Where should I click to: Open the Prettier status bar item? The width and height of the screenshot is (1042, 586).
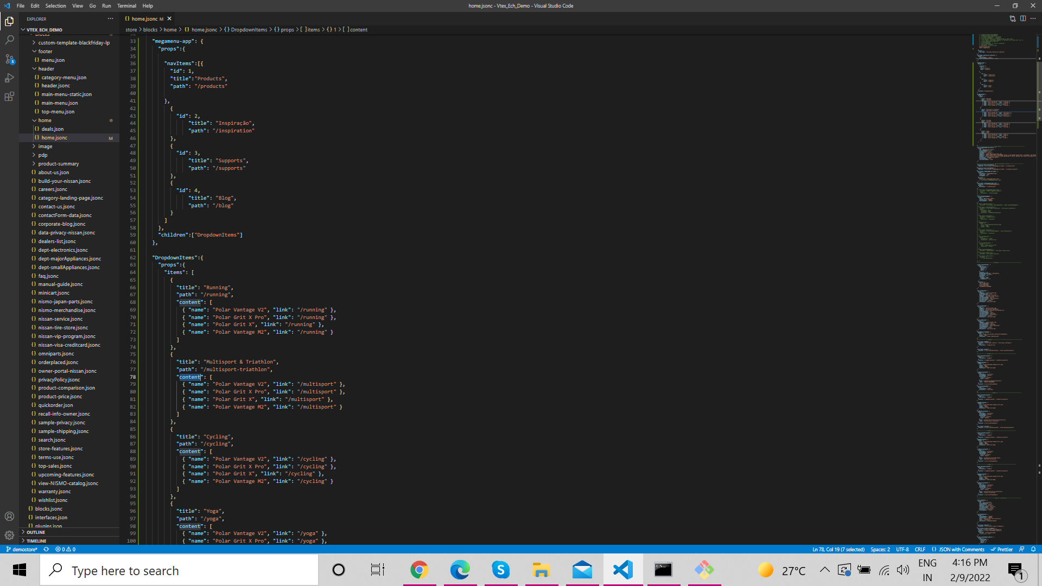tap(1002, 549)
